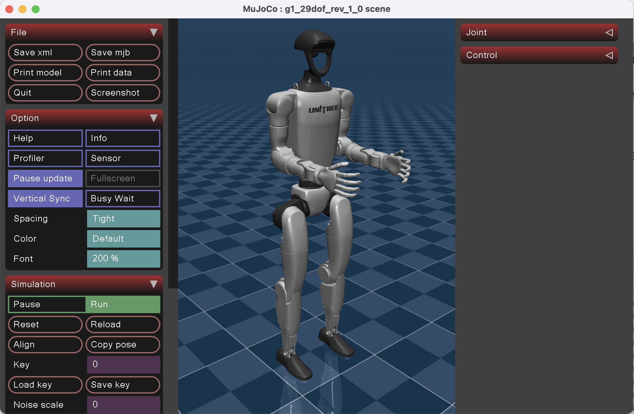This screenshot has width=634, height=414.
Task: Toggle the Sensor display
Action: click(x=123, y=158)
